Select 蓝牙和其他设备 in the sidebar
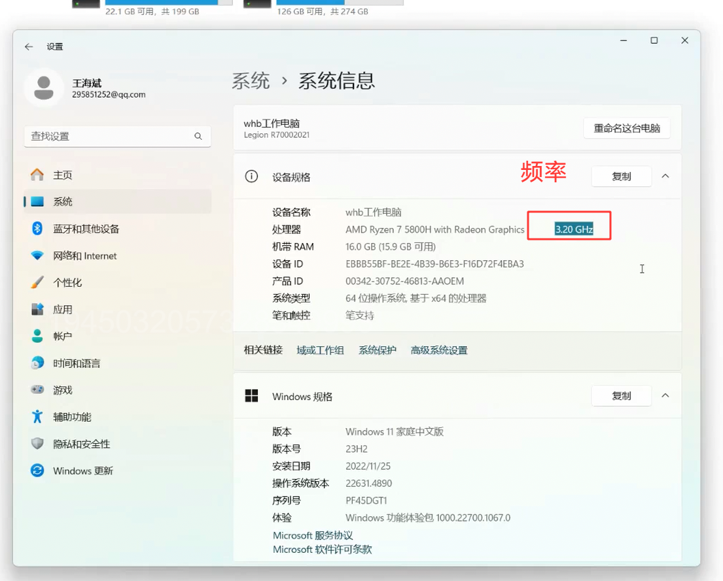723x581 pixels. (118, 229)
